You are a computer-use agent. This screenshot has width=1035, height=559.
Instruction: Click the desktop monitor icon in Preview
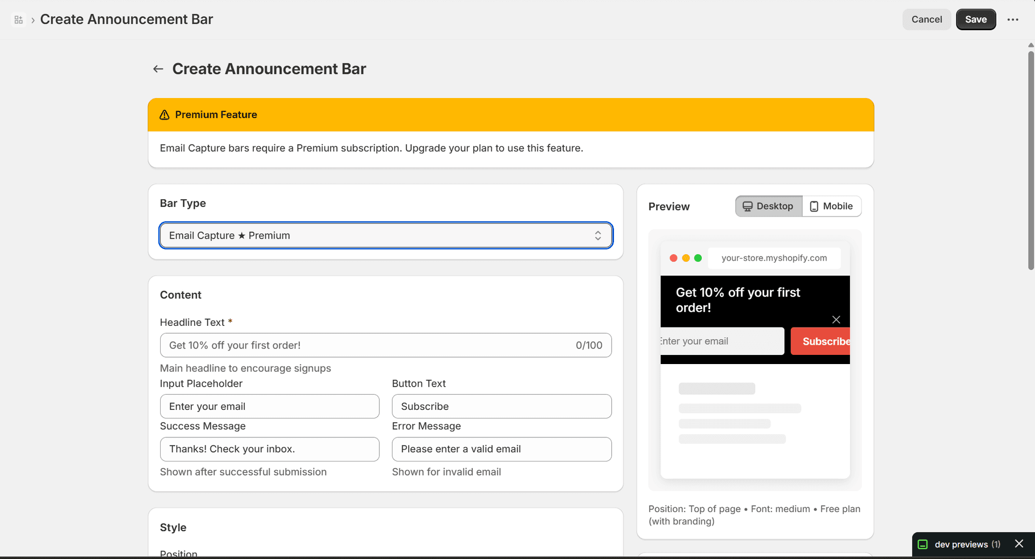[748, 206]
